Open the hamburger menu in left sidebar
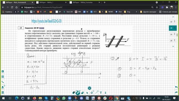The image size is (179, 101). (x=3, y=92)
